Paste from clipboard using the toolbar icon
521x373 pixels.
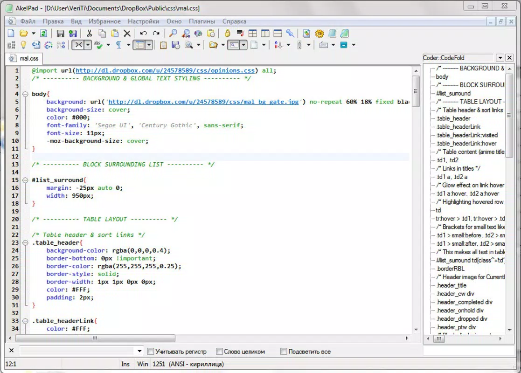pos(115,34)
